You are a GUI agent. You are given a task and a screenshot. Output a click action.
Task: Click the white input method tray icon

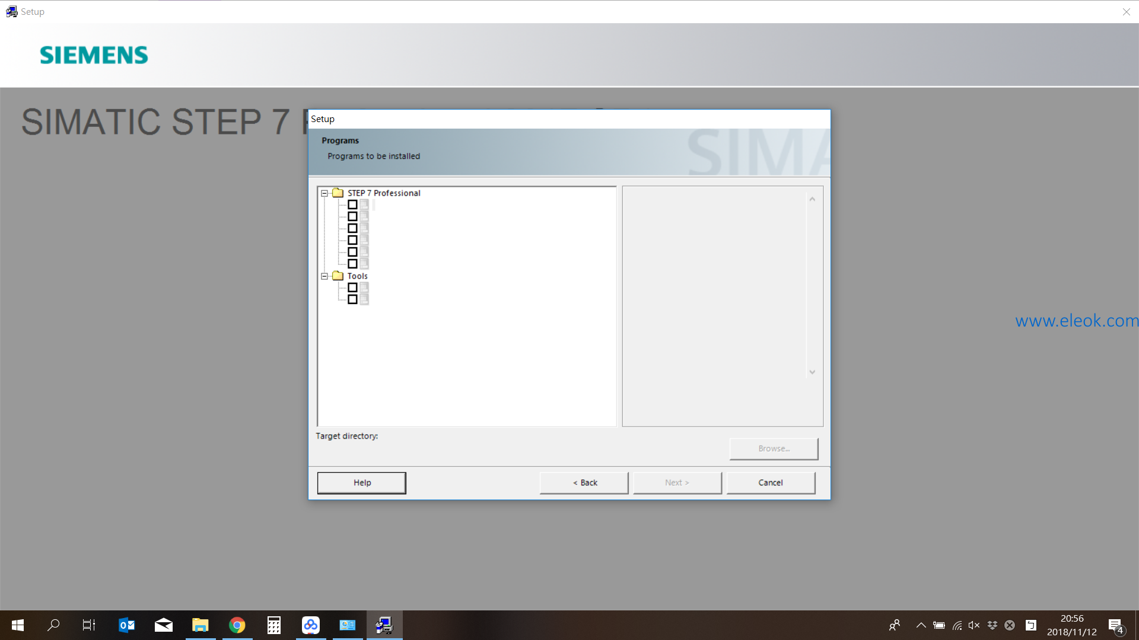[x=1031, y=625]
